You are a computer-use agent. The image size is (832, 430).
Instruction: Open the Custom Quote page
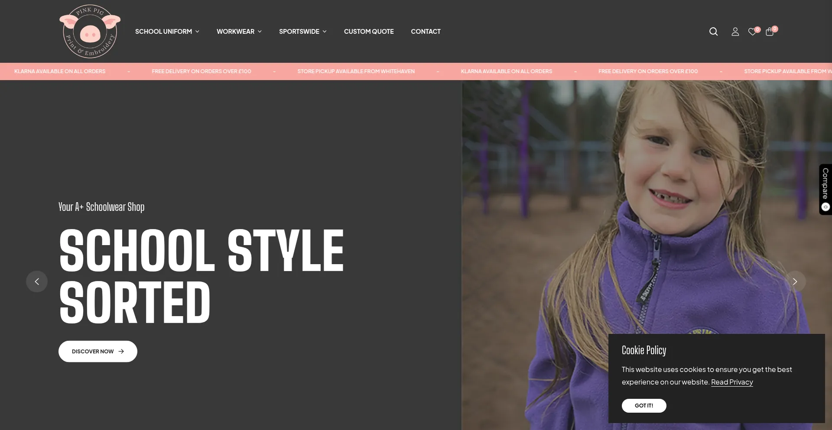(369, 32)
